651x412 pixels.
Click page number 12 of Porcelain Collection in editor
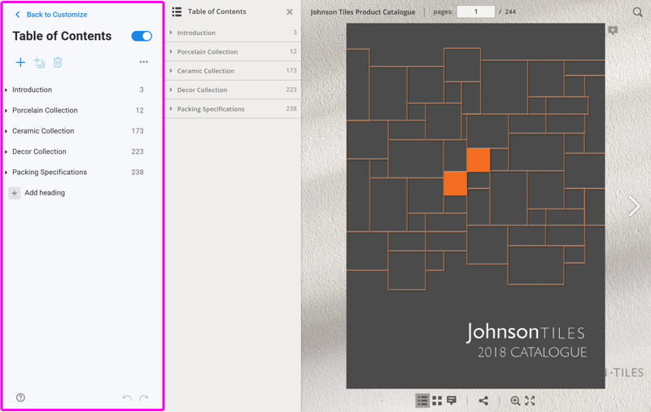tap(139, 111)
